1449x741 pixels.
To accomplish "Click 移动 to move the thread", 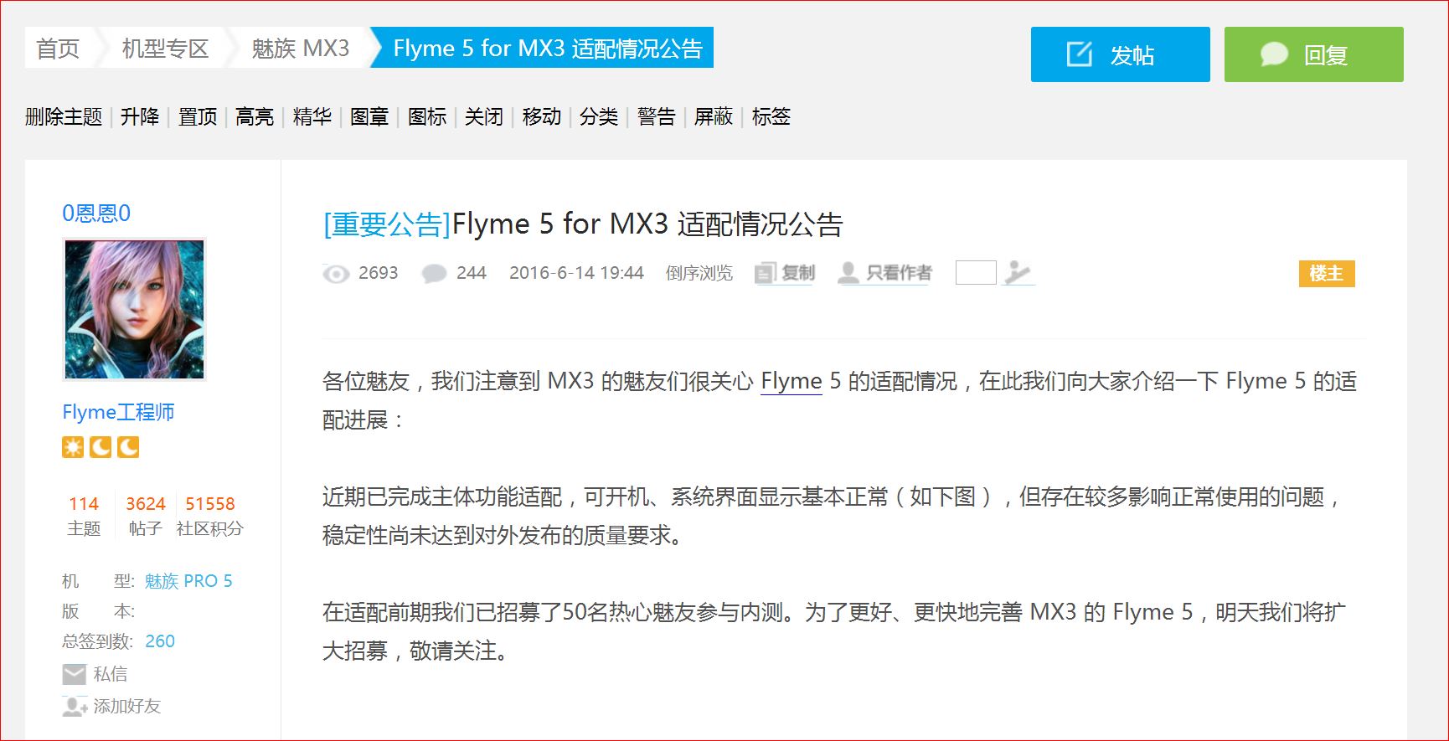I will pos(542,116).
